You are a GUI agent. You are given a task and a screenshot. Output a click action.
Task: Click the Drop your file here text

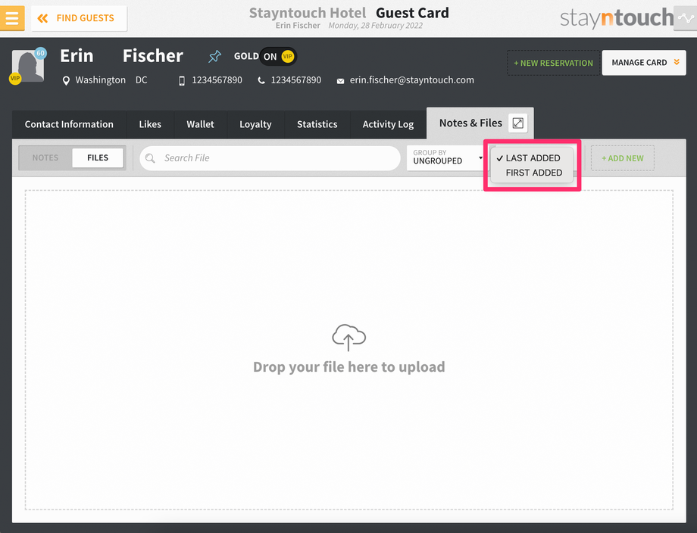[349, 367]
